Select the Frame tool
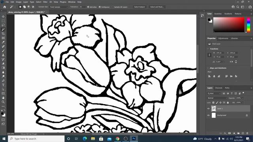This screenshot has width=253, height=142. [3, 38]
